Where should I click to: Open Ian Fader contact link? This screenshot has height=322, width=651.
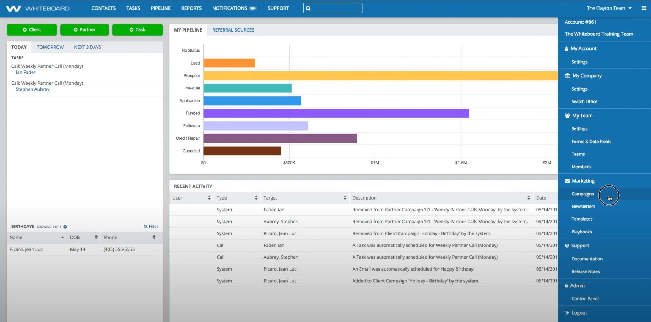click(x=26, y=72)
